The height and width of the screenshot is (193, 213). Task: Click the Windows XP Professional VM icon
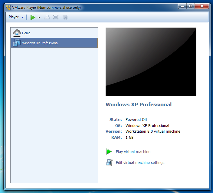tap(17, 43)
